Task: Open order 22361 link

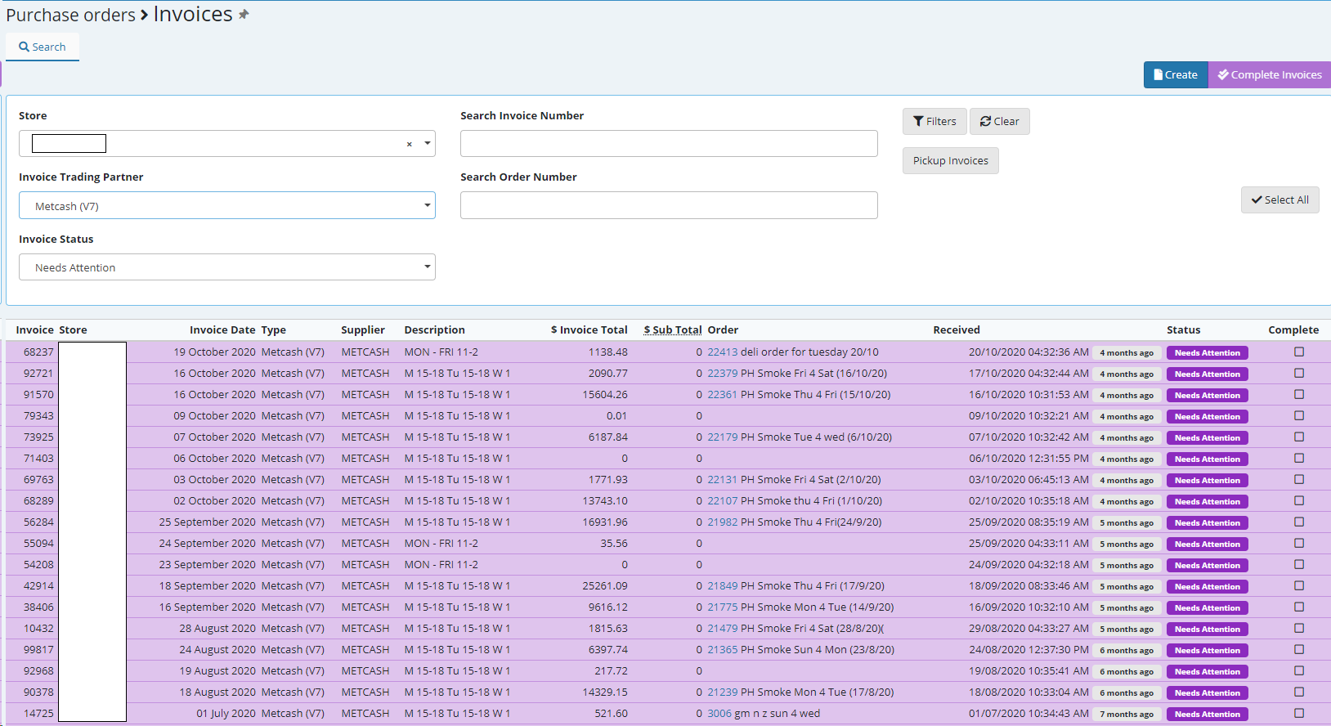Action: 723,395
